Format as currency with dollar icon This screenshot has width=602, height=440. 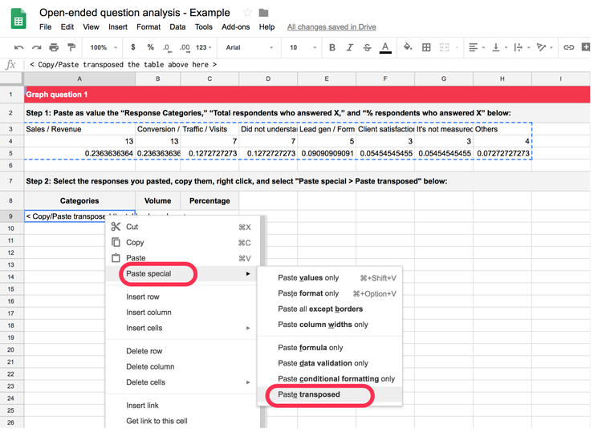[x=132, y=47]
